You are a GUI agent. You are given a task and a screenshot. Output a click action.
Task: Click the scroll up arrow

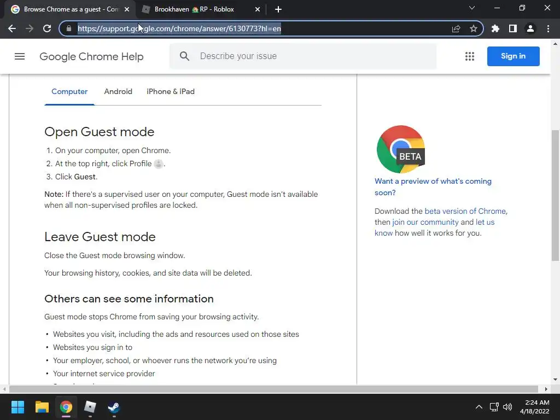pos(555,44)
